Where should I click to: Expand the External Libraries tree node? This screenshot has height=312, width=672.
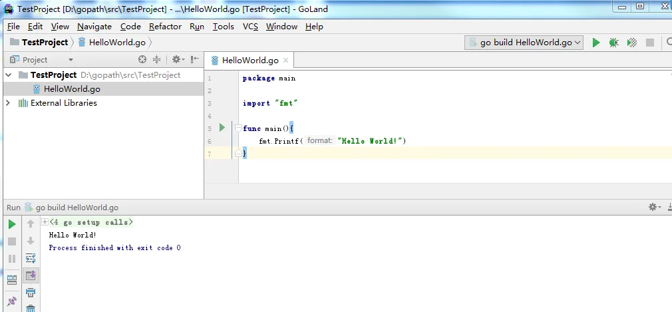tap(8, 103)
